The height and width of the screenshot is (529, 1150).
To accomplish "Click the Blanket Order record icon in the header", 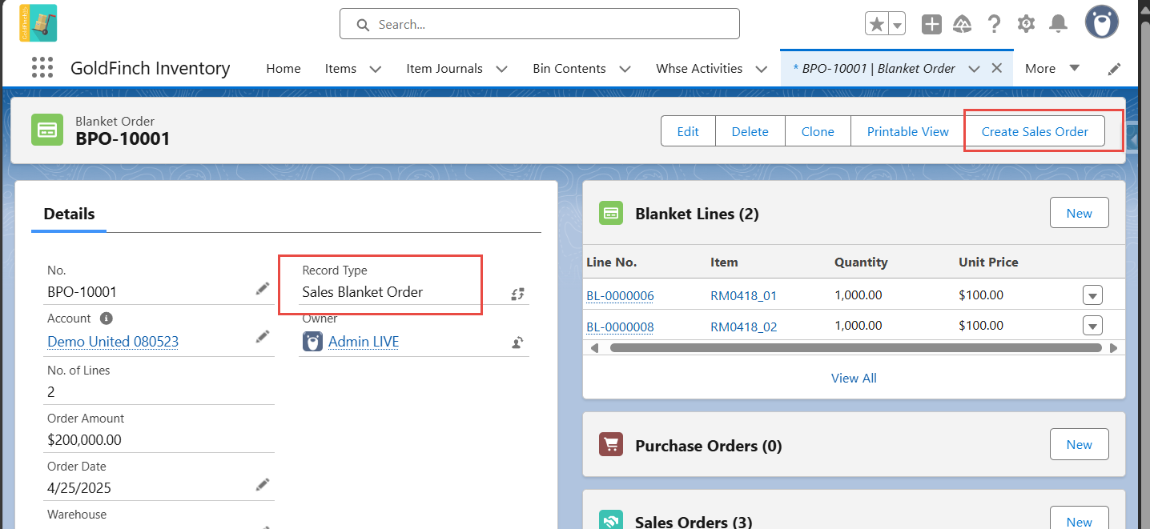I will click(x=47, y=130).
